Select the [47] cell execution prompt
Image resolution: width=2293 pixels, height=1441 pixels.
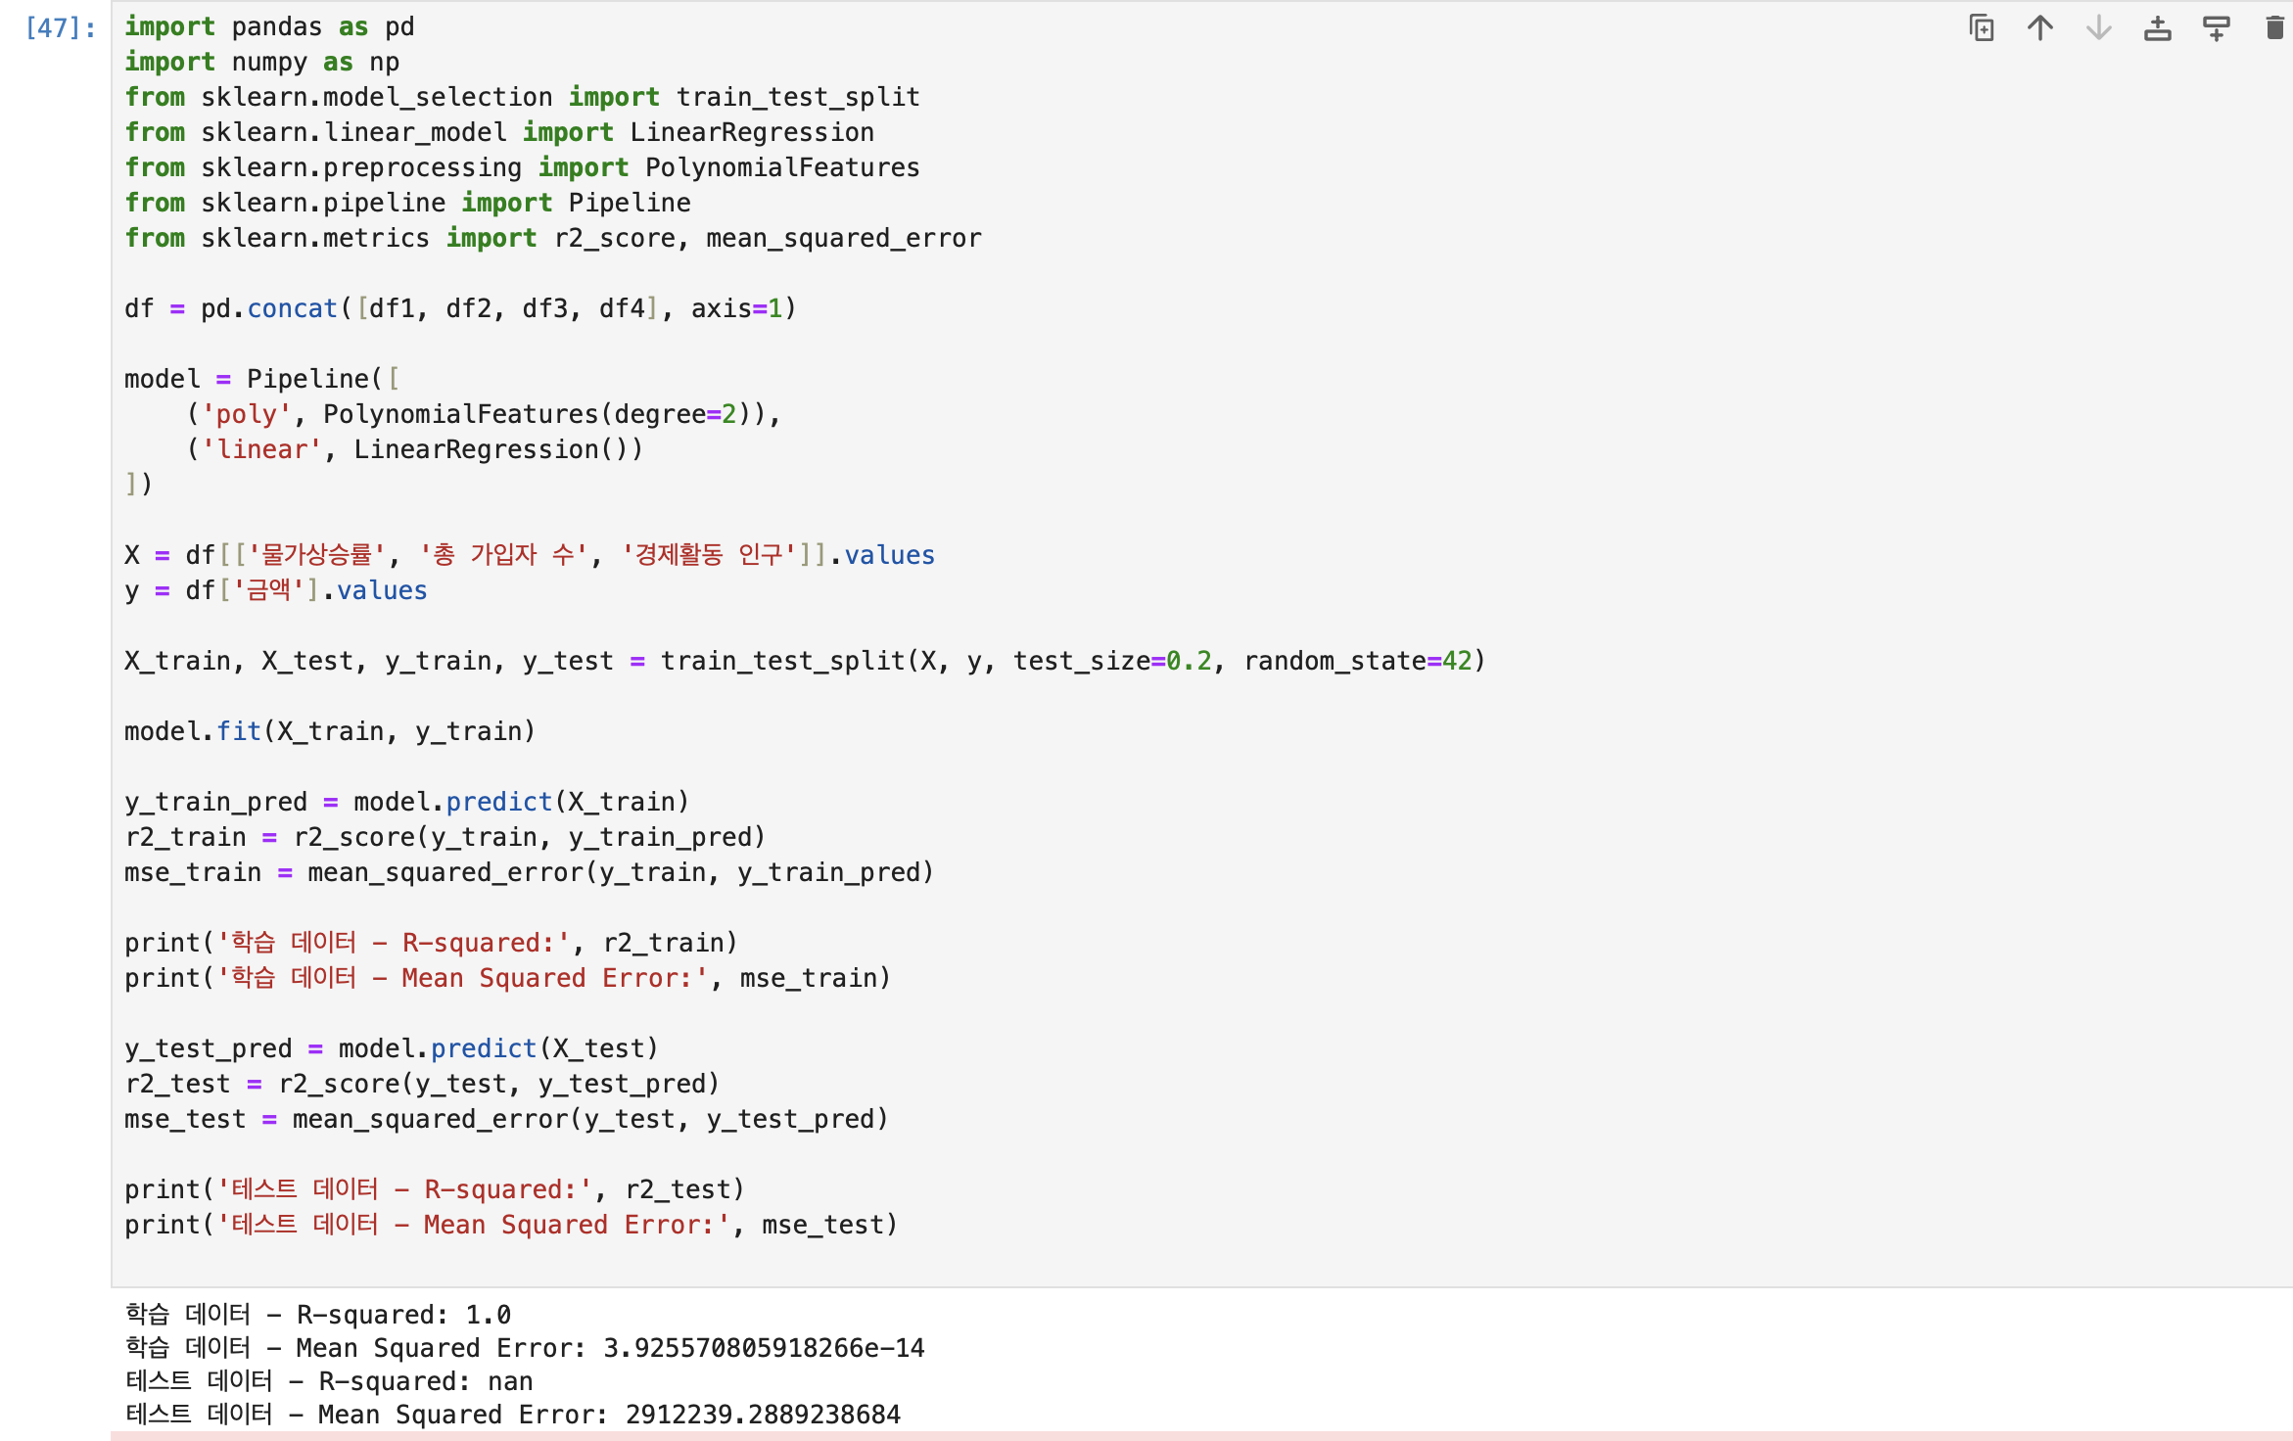(x=61, y=27)
